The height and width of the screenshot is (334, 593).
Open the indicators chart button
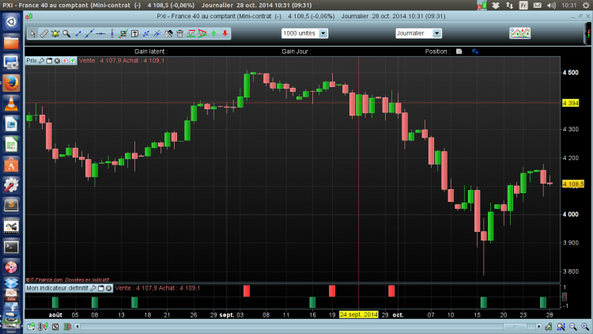click(x=519, y=33)
